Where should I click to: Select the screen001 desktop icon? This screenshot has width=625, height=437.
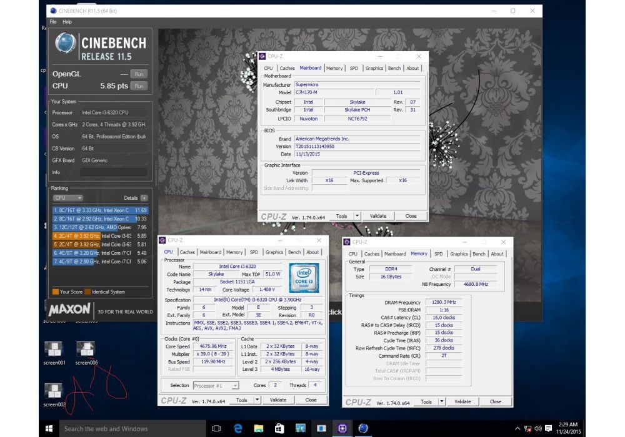pyautogui.click(x=54, y=353)
